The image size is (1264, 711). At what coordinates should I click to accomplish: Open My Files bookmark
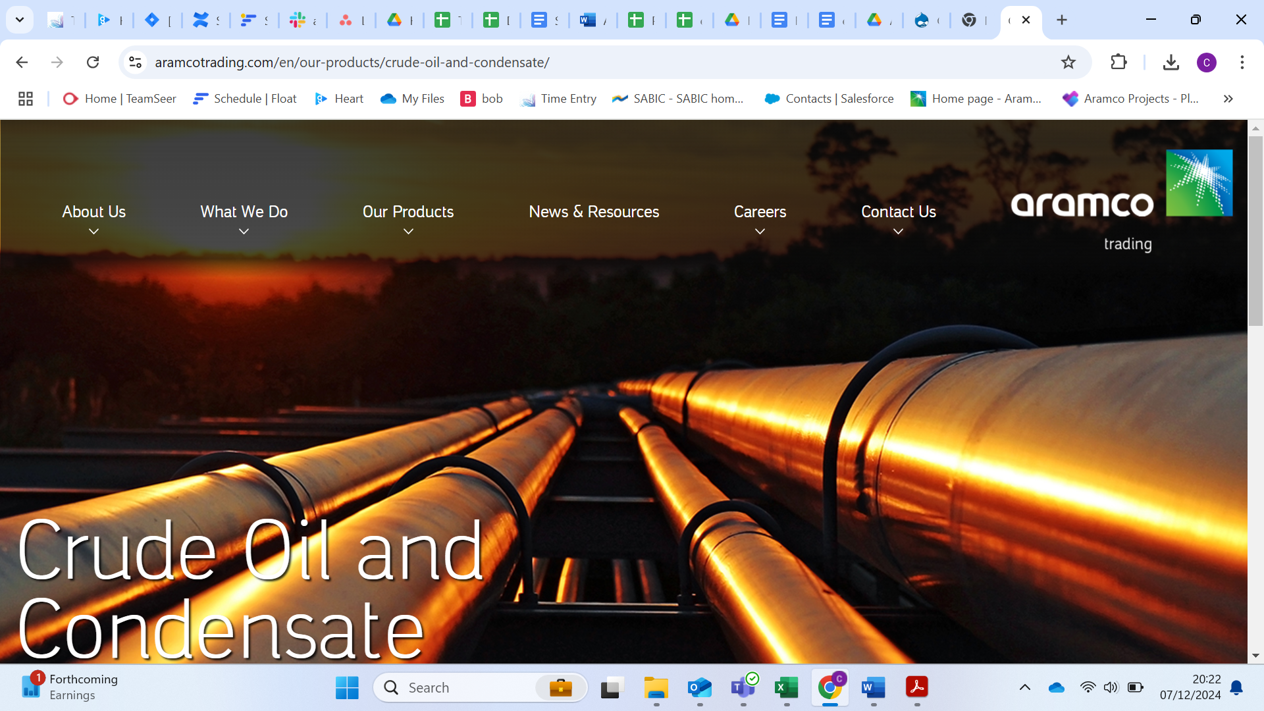tap(413, 99)
